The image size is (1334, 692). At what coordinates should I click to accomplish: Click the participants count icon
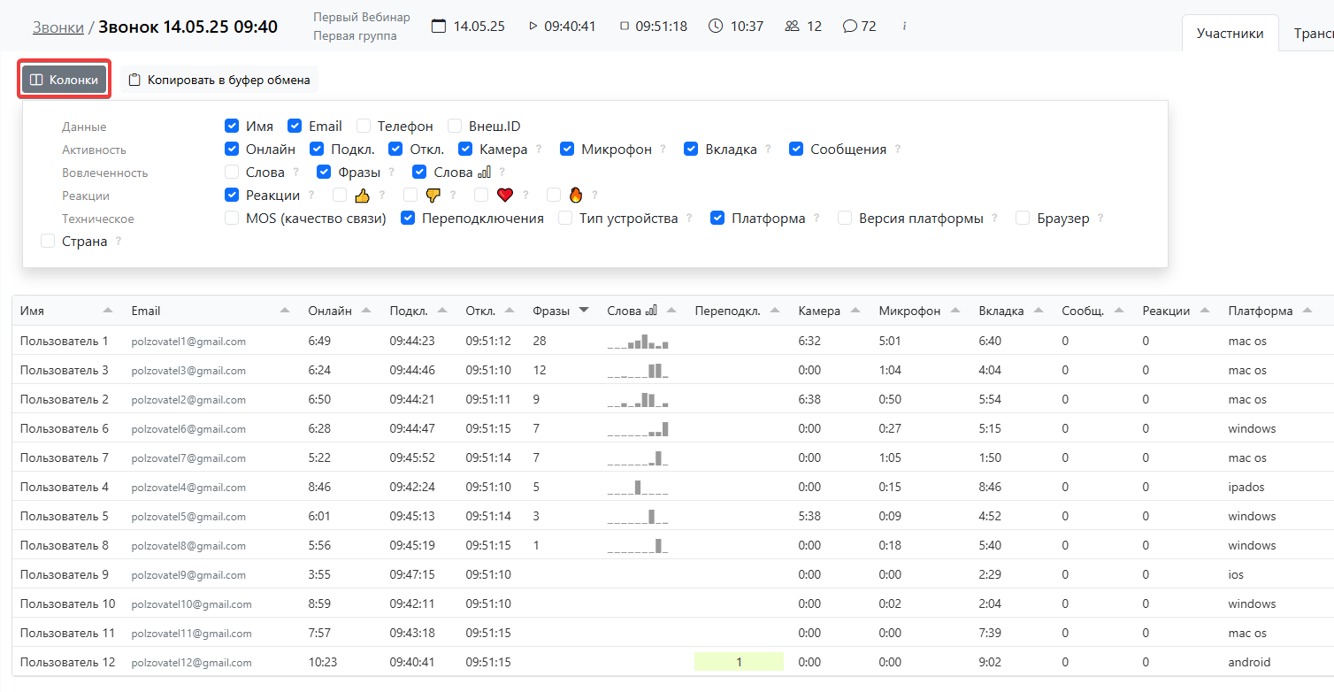[x=792, y=26]
